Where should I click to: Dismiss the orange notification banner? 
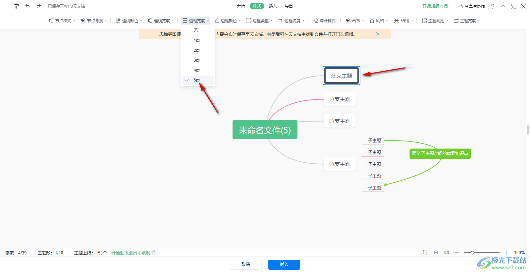378,34
